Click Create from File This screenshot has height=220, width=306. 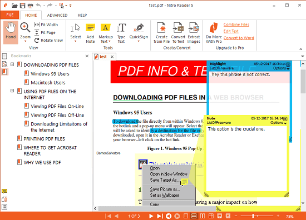pyautogui.click(x=161, y=33)
